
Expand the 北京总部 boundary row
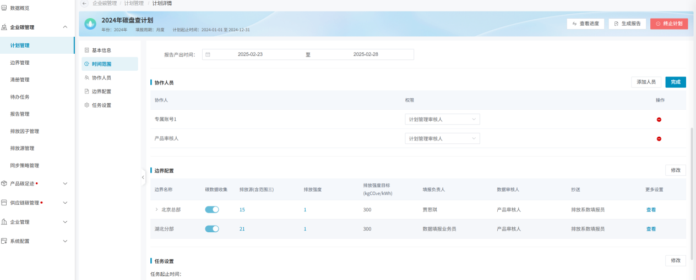[156, 210]
